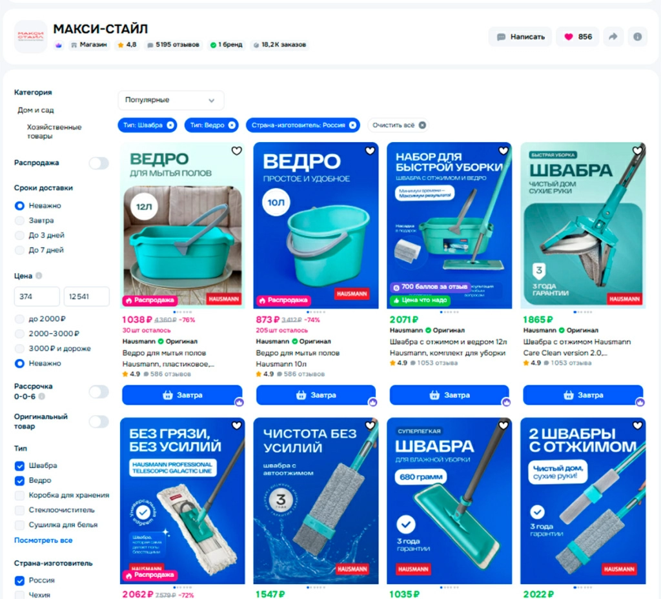Remove the Страна-изготовитель: Россия filter chip
Viewport: 661px width, 599px height.
click(x=353, y=125)
